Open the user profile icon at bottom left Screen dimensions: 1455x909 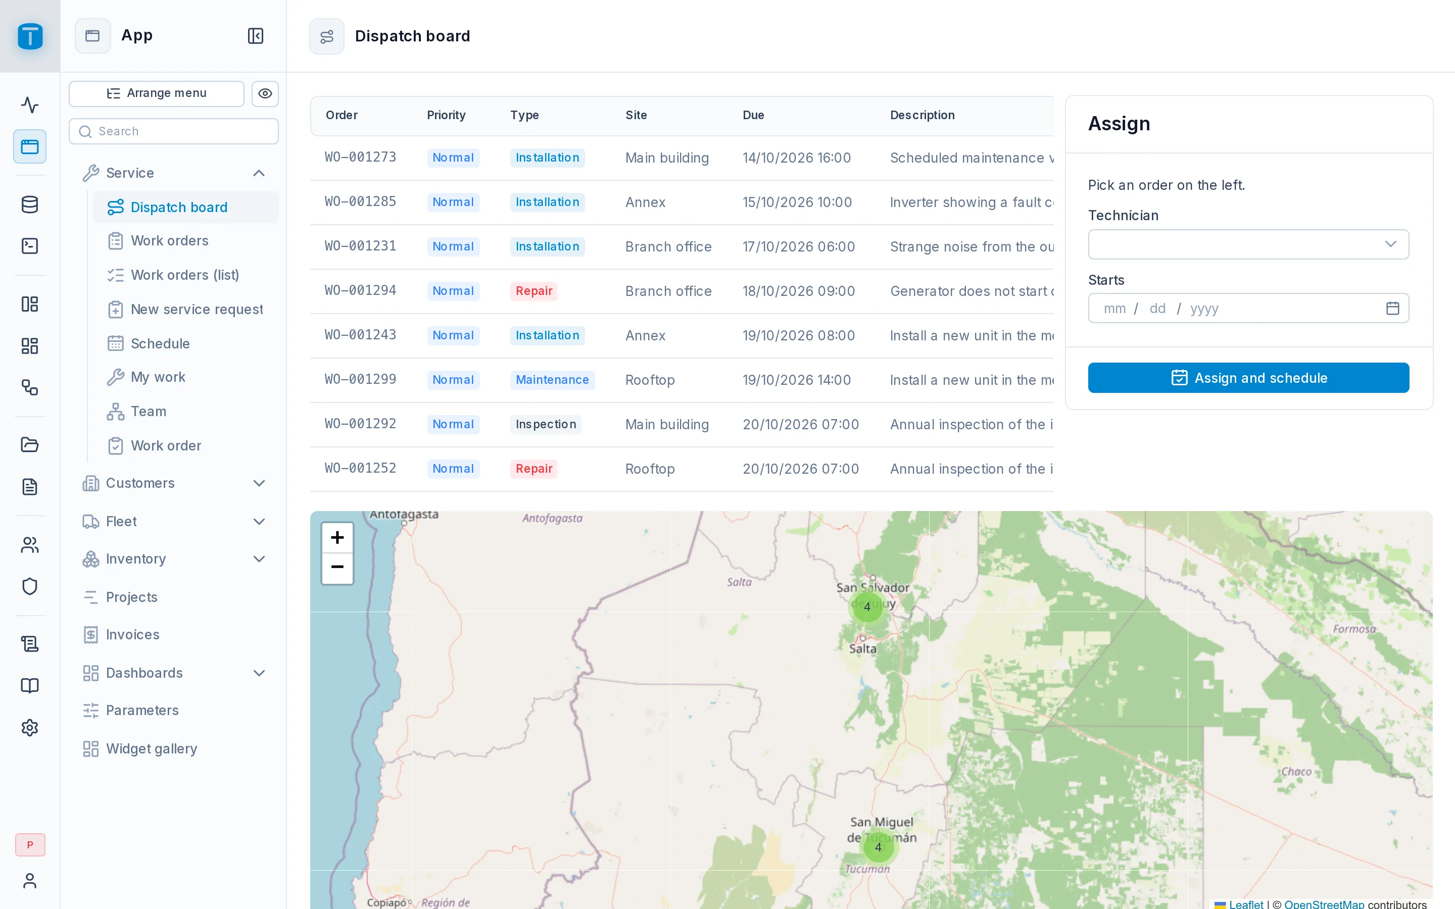click(x=29, y=881)
